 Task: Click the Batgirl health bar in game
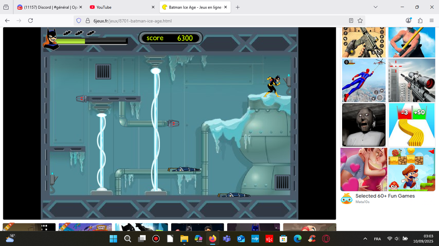(91, 41)
